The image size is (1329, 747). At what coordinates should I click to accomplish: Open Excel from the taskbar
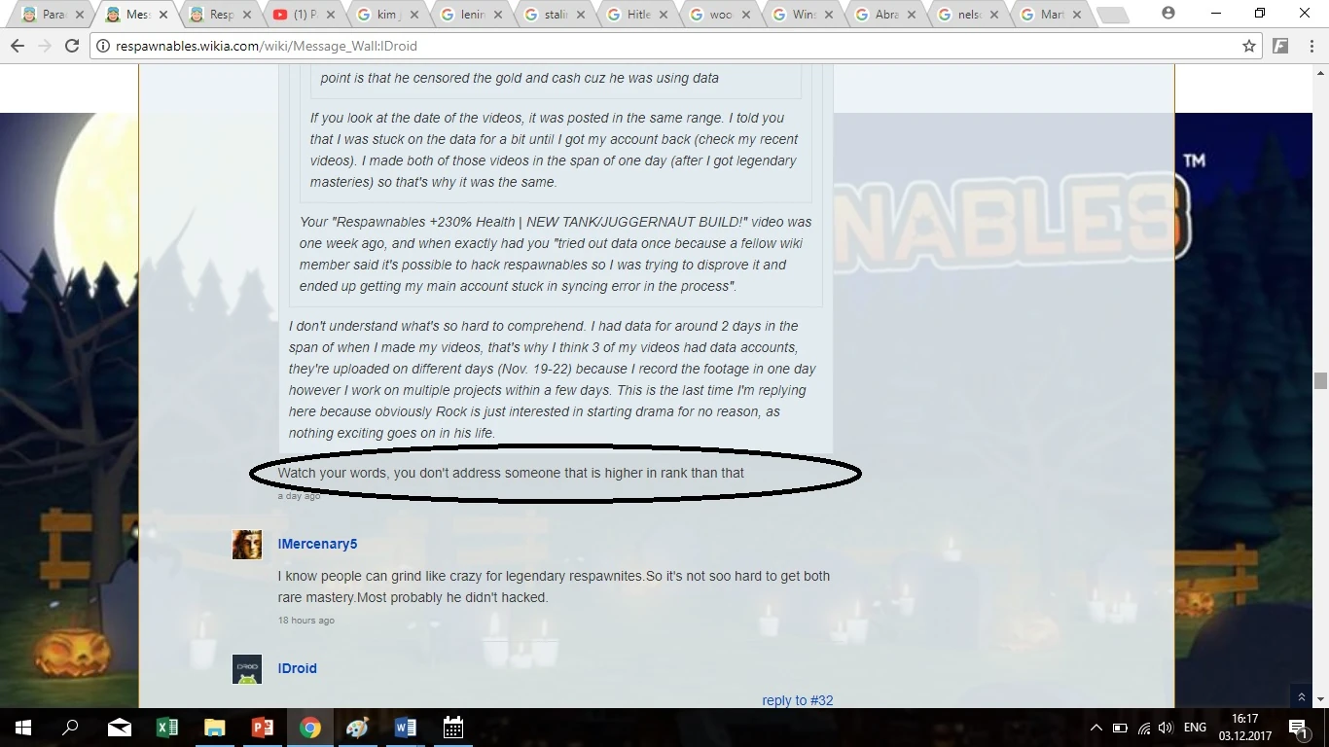[x=167, y=728]
